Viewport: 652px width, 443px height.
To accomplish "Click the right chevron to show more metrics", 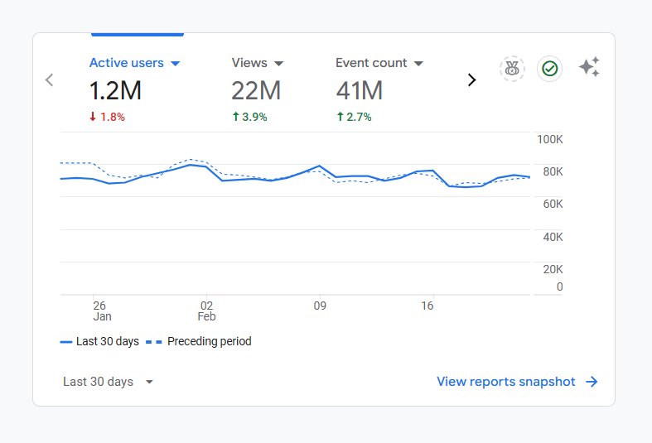I will coord(471,80).
